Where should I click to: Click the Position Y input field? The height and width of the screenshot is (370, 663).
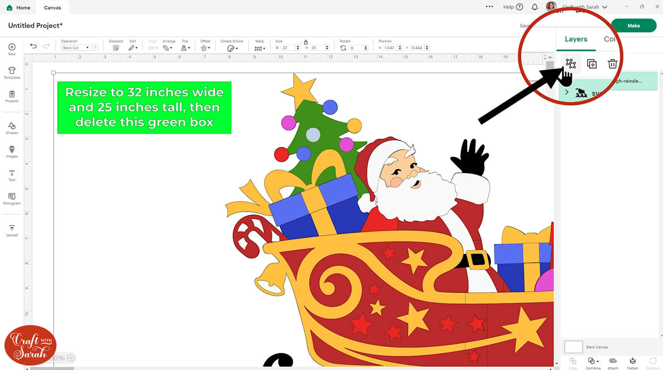point(417,48)
